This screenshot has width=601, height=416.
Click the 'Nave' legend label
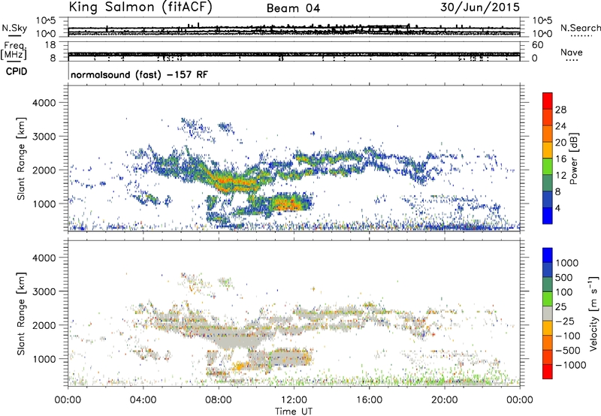pos(572,52)
